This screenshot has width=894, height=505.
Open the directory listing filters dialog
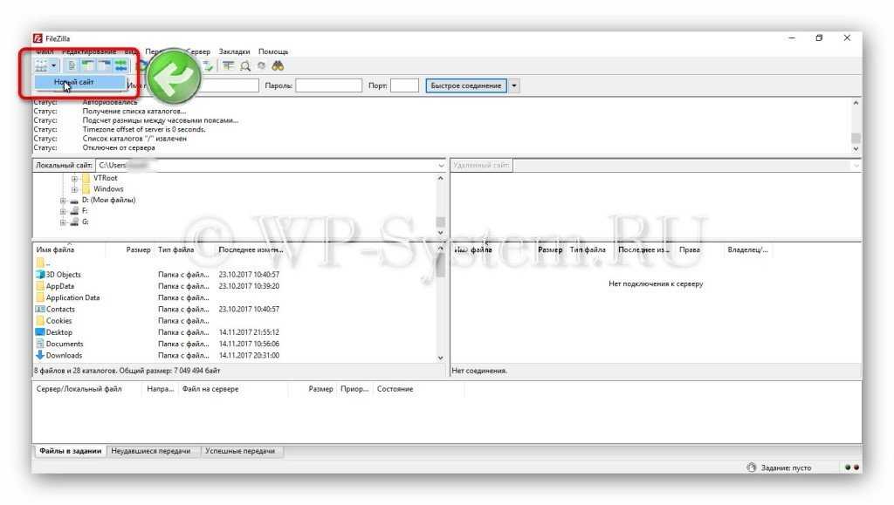tap(228, 65)
